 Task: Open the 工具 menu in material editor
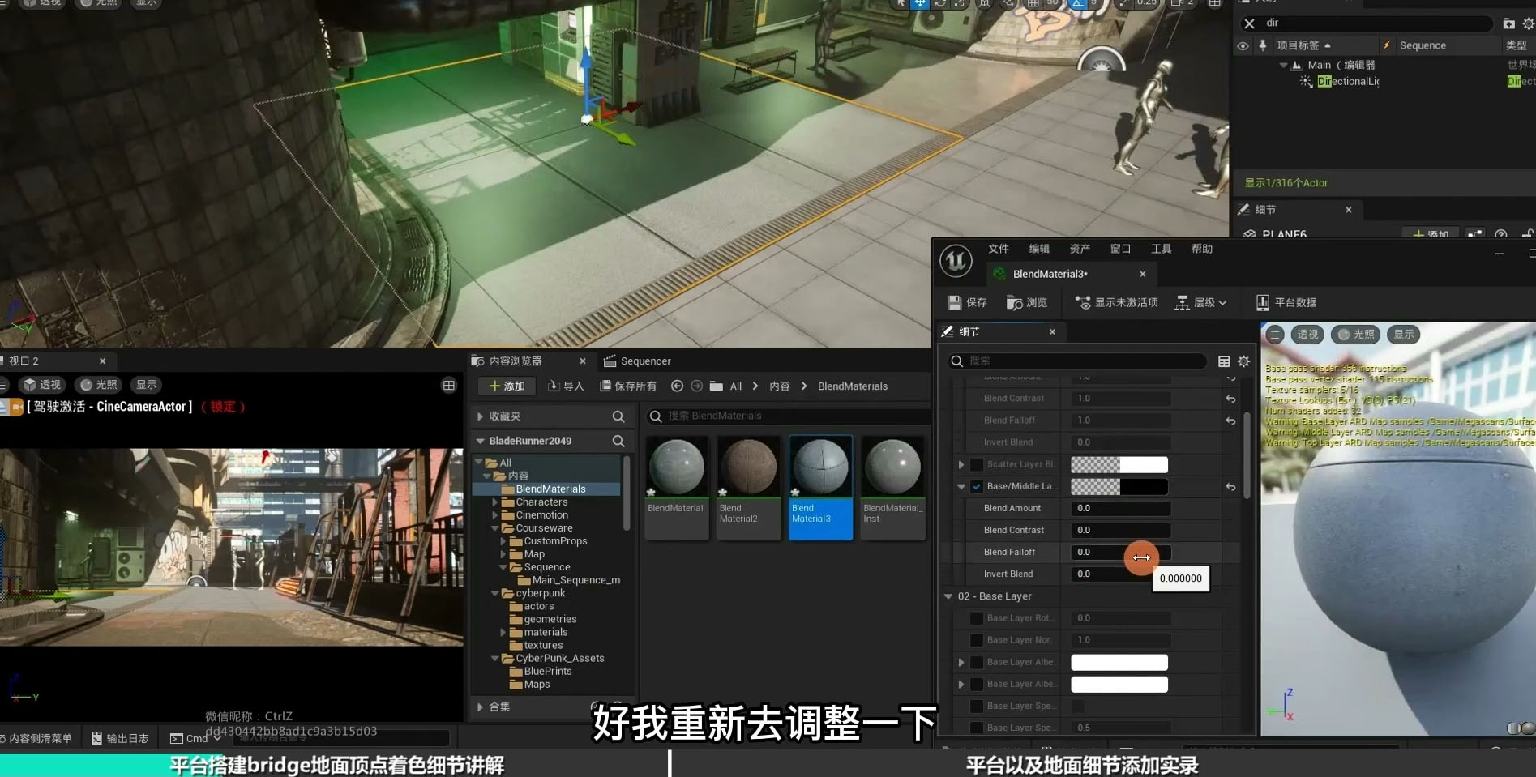pyautogui.click(x=1162, y=249)
